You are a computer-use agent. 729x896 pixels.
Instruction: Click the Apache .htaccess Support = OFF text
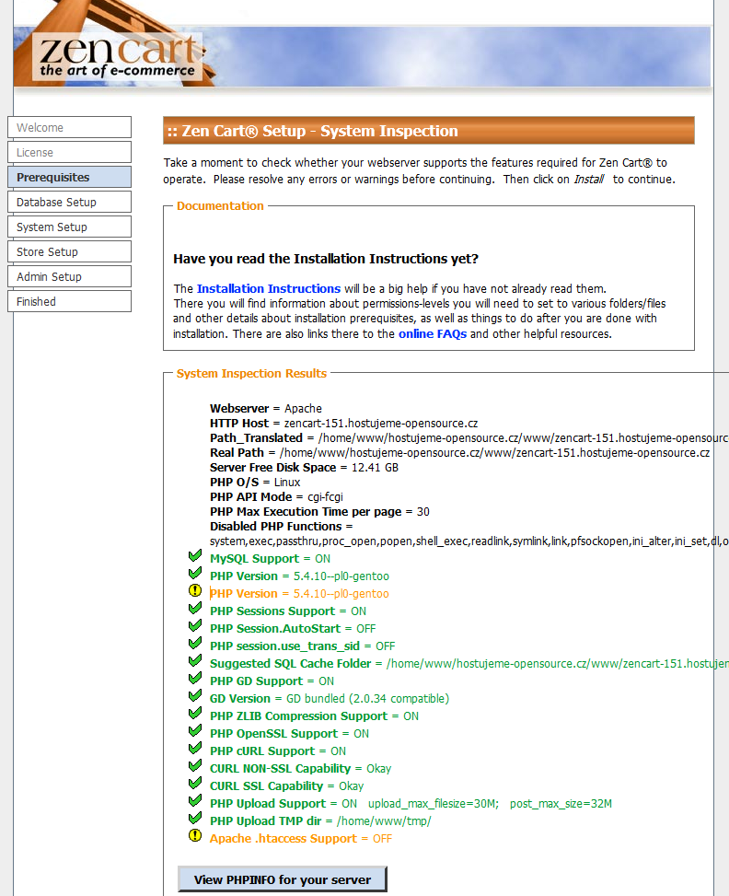pyautogui.click(x=300, y=839)
